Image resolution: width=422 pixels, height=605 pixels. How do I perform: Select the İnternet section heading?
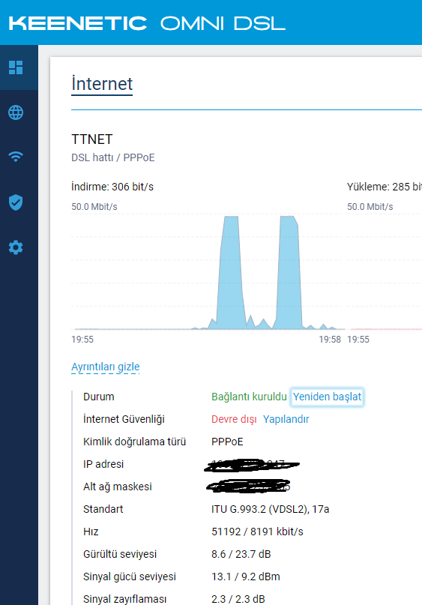coord(102,84)
